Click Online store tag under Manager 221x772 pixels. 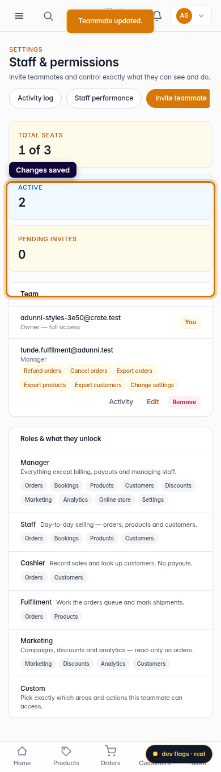[x=115, y=500]
